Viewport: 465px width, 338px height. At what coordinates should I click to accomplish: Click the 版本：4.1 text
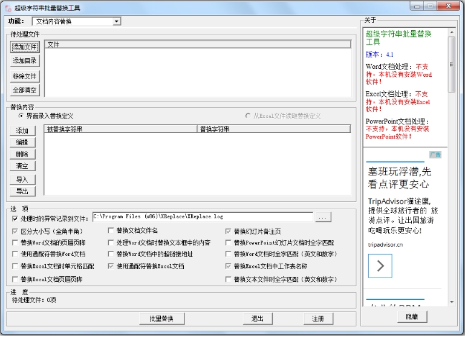379,54
